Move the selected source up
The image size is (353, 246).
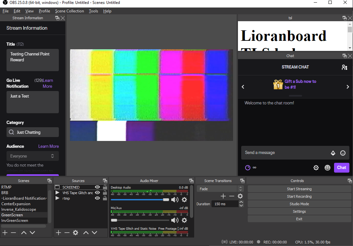tap(86, 233)
